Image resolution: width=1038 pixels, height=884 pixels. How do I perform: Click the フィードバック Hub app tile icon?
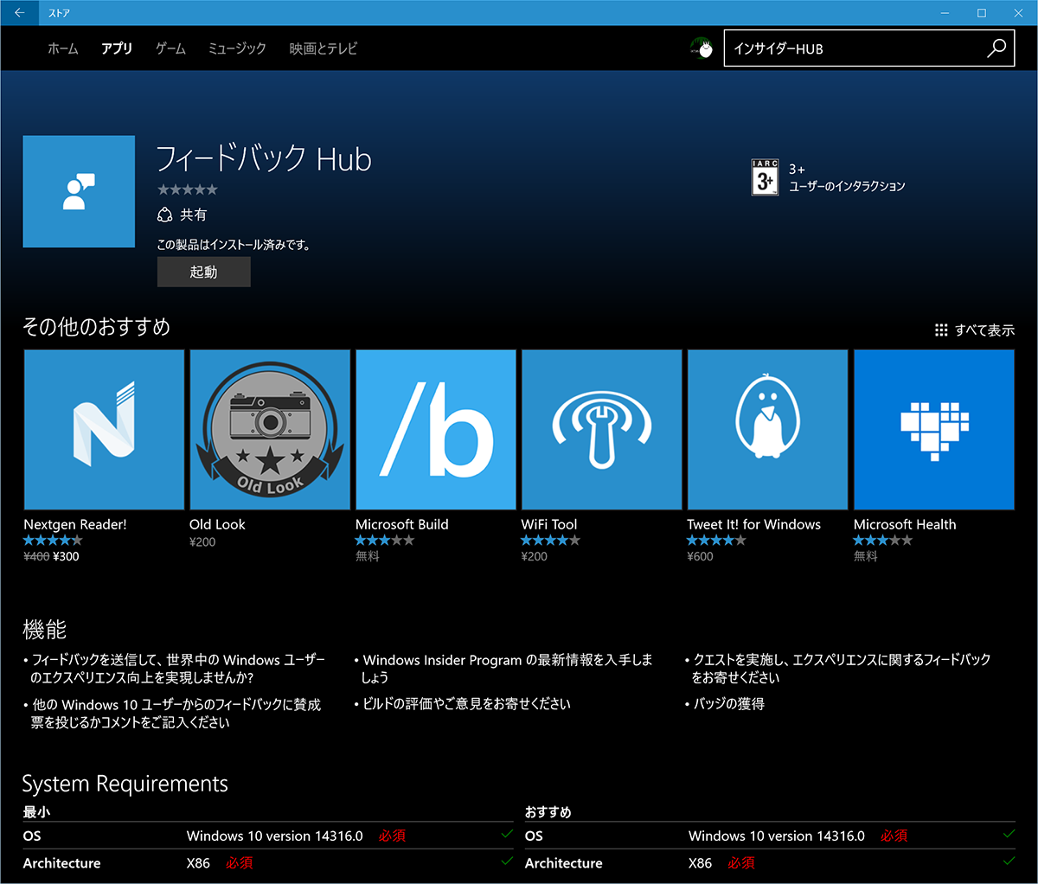(79, 191)
